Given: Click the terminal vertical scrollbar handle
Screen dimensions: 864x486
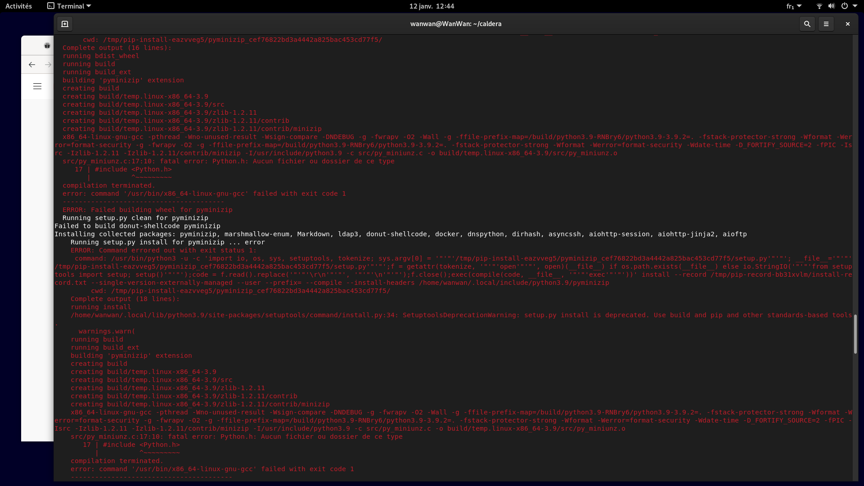Looking at the screenshot, I should click(x=855, y=334).
